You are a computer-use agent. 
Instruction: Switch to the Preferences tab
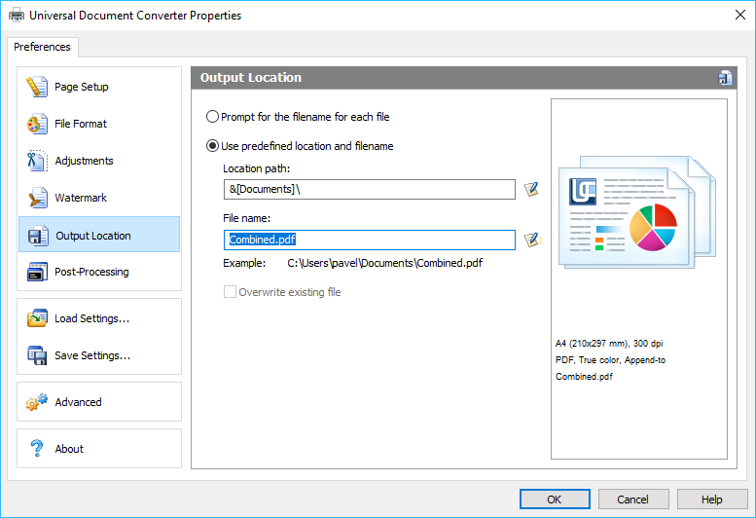pyautogui.click(x=42, y=47)
